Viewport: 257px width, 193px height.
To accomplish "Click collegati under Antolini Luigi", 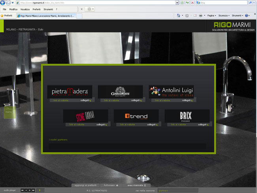I will click(x=187, y=100).
